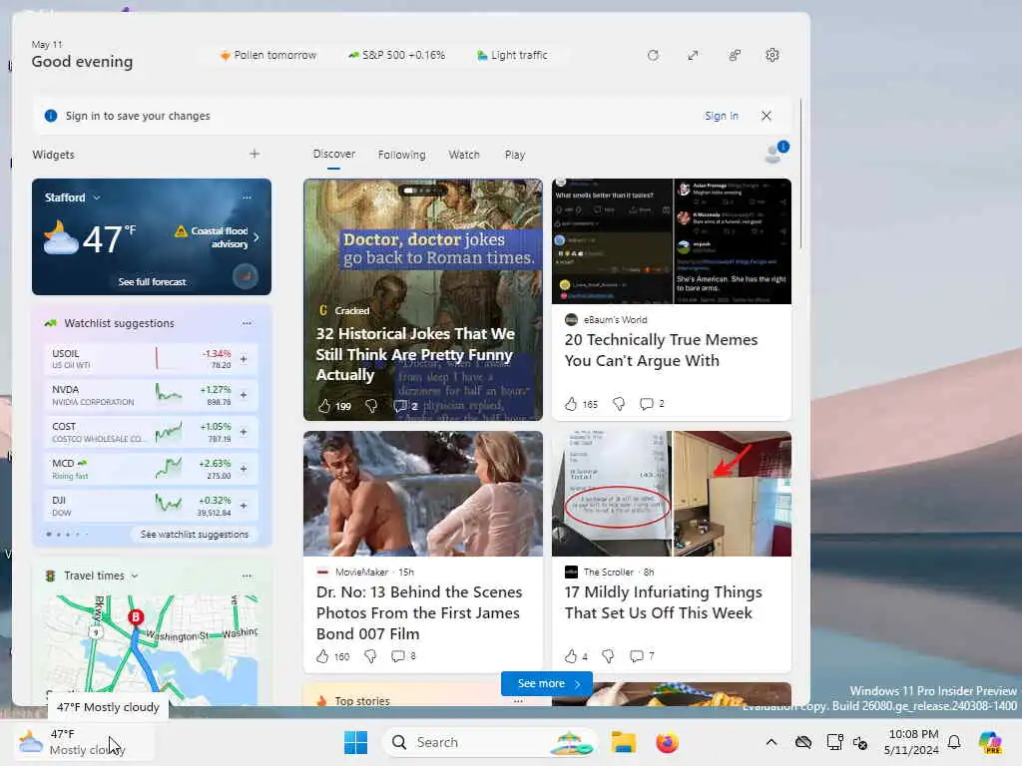Like the 32 Historical Jokes article

333,406
